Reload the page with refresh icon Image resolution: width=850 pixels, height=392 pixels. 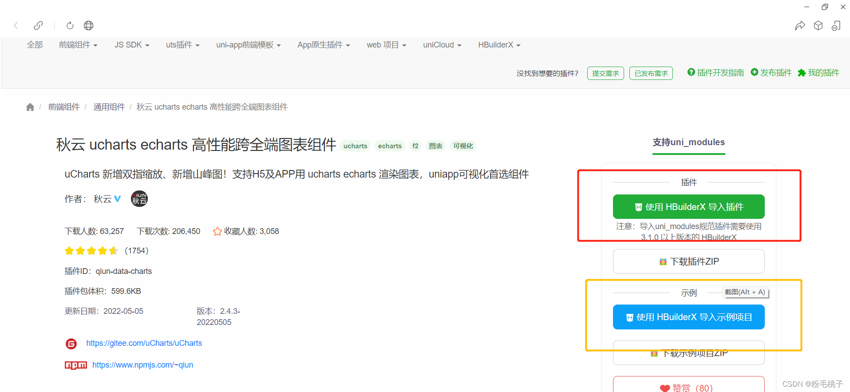tap(70, 25)
